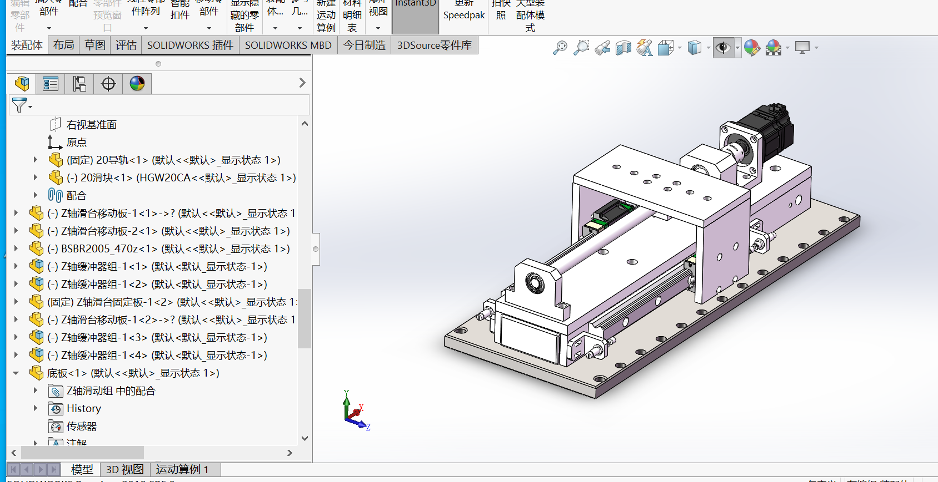
Task: Click the tree horizontal scrollbar right arrow
Action: click(290, 453)
